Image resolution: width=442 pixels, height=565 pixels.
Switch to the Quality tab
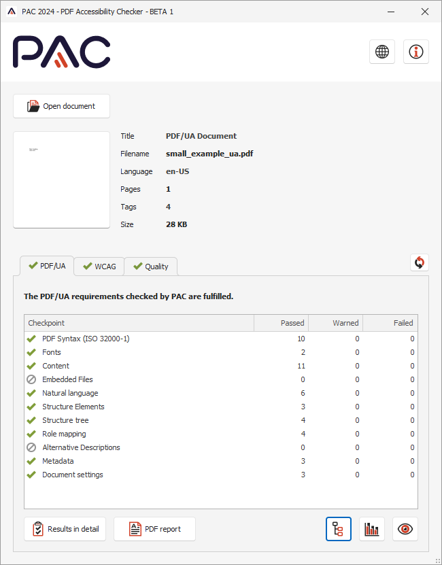click(150, 267)
